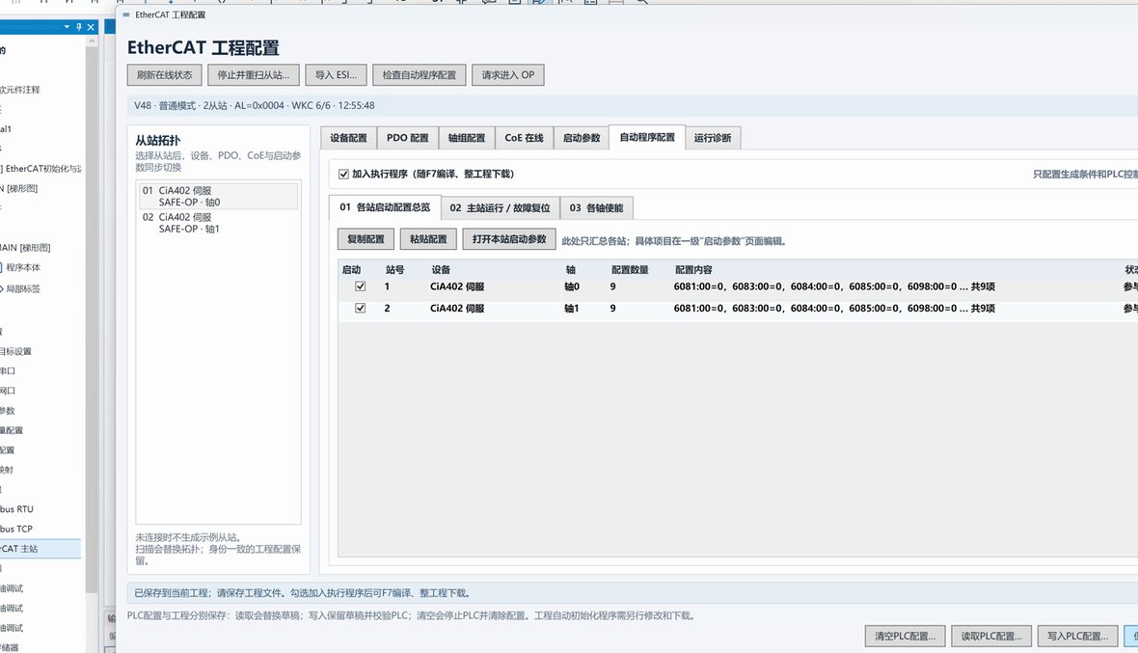Select slave 01 CiA402 伺服 轴0 in topology
The width and height of the screenshot is (1138, 653).
(219, 197)
